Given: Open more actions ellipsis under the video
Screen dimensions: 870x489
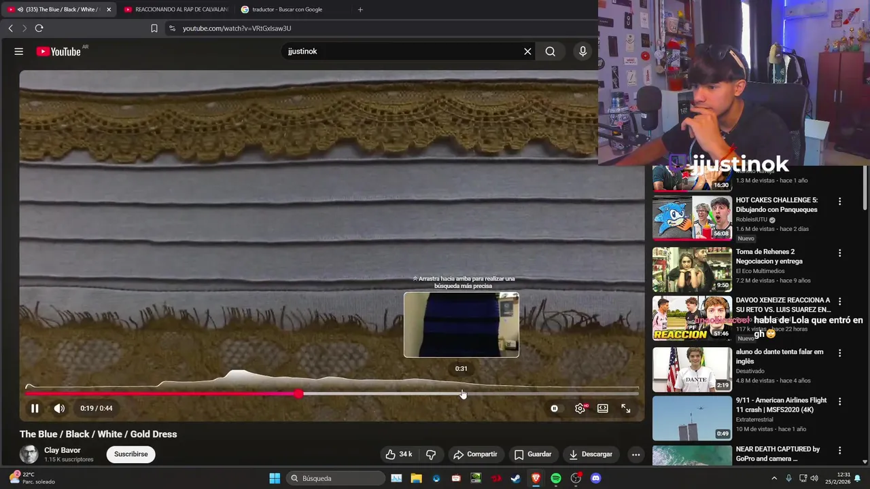Looking at the screenshot, I should pos(636,454).
